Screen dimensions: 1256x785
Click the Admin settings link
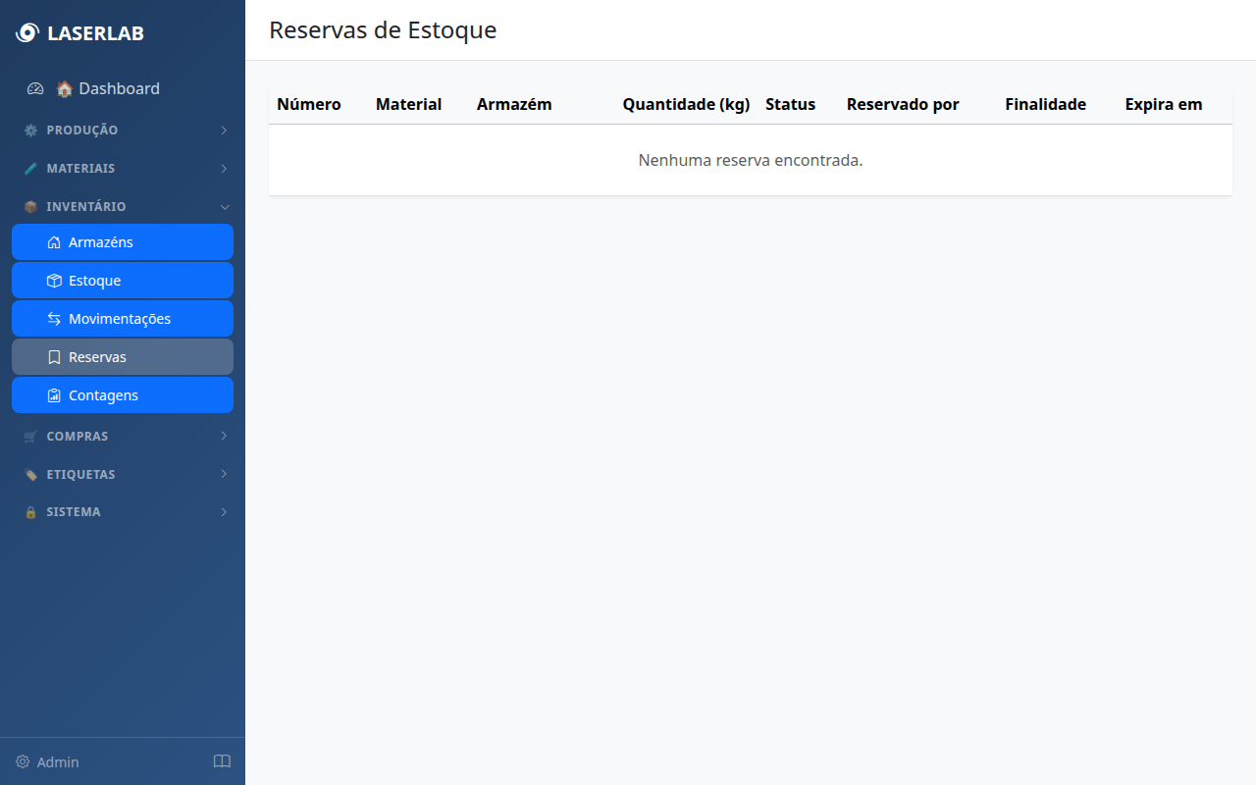[x=45, y=761]
